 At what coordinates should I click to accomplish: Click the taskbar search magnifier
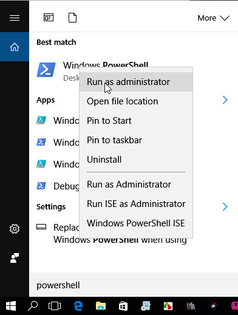click(33, 306)
